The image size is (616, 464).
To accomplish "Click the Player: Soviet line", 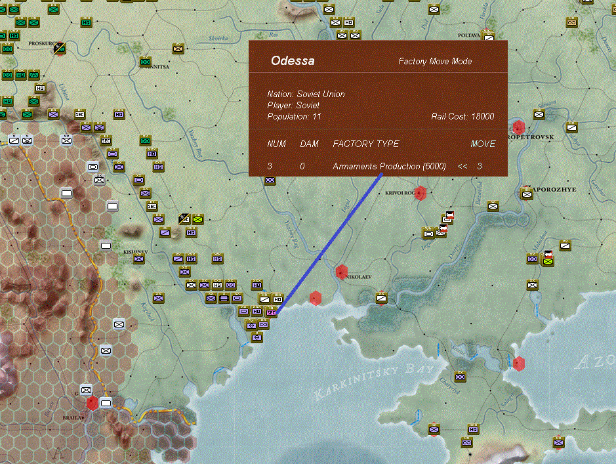I will (293, 105).
